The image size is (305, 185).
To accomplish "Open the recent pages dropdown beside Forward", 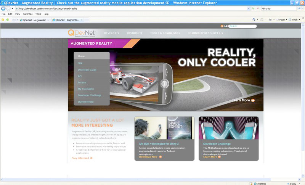I will coord(12,8).
